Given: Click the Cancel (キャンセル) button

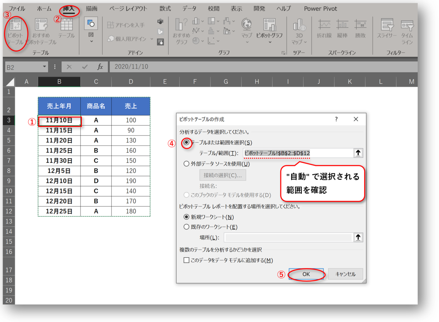Looking at the screenshot, I should (x=345, y=274).
